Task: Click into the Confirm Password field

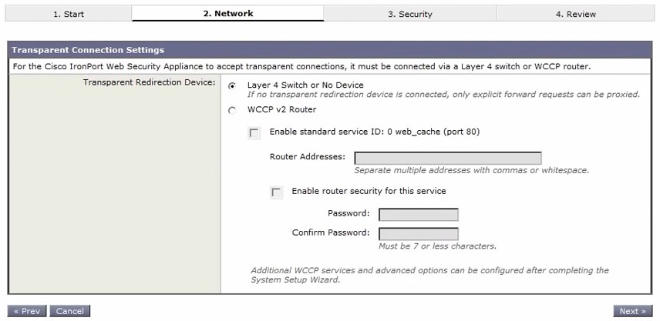Action: [418, 233]
